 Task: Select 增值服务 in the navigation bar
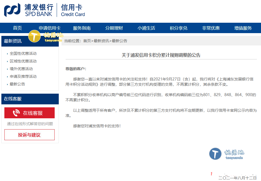(x=243, y=28)
